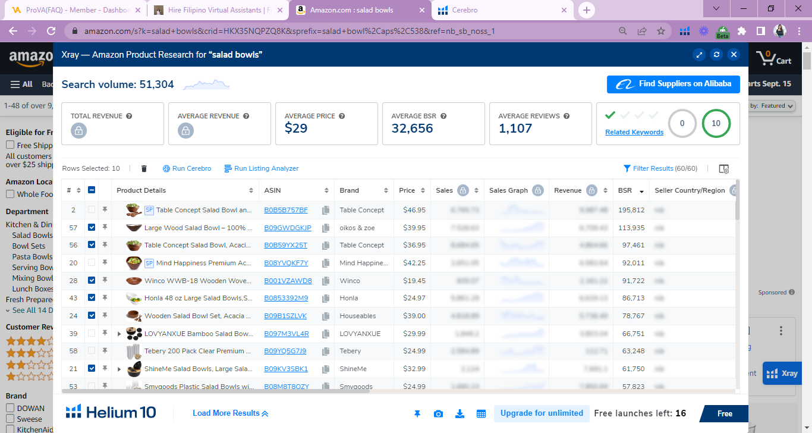The width and height of the screenshot is (812, 433).
Task: Sort the table by Product Details
Action: (251, 190)
